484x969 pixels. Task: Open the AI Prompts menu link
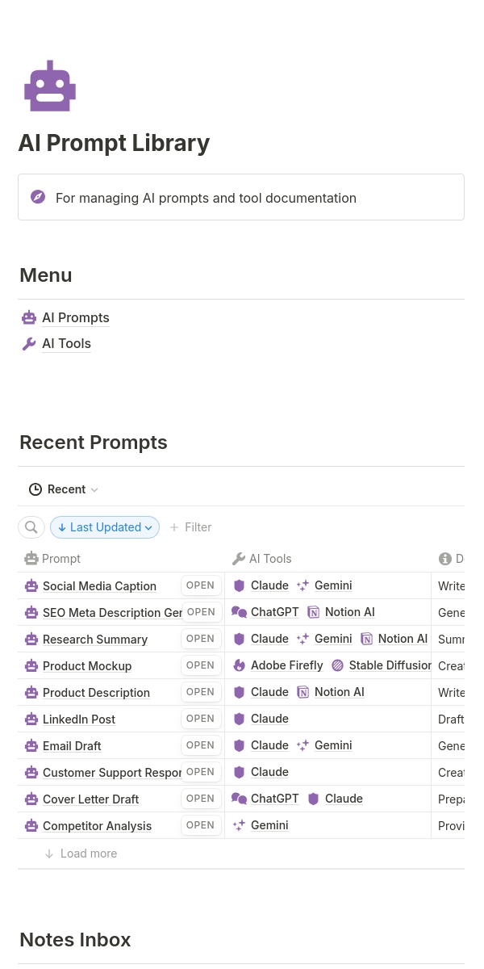coord(75,318)
